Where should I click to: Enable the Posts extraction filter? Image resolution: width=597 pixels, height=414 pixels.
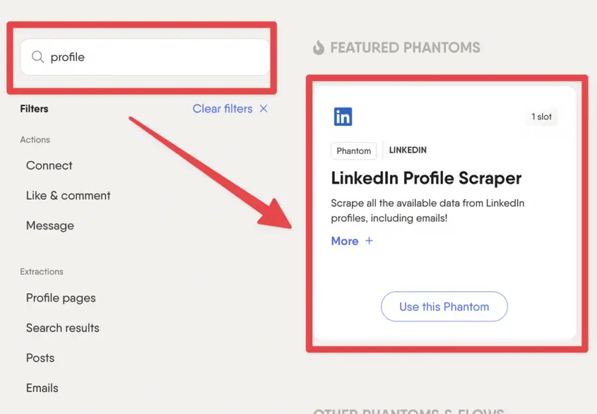click(x=40, y=358)
